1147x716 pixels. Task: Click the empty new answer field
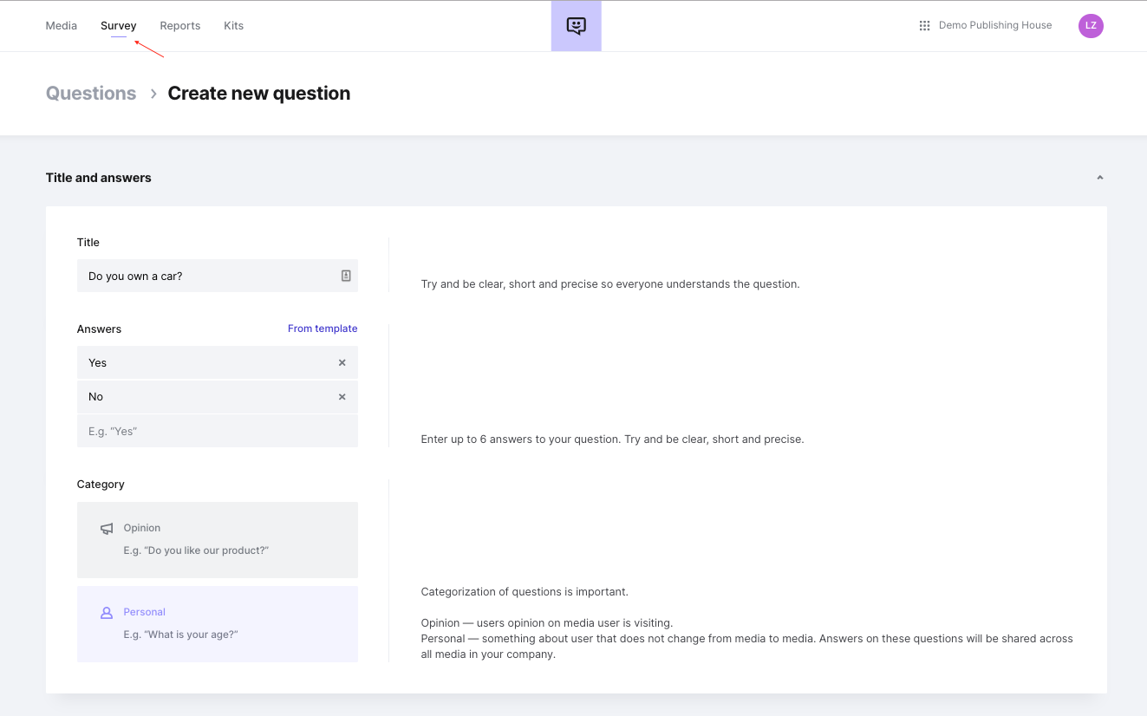[218, 431]
